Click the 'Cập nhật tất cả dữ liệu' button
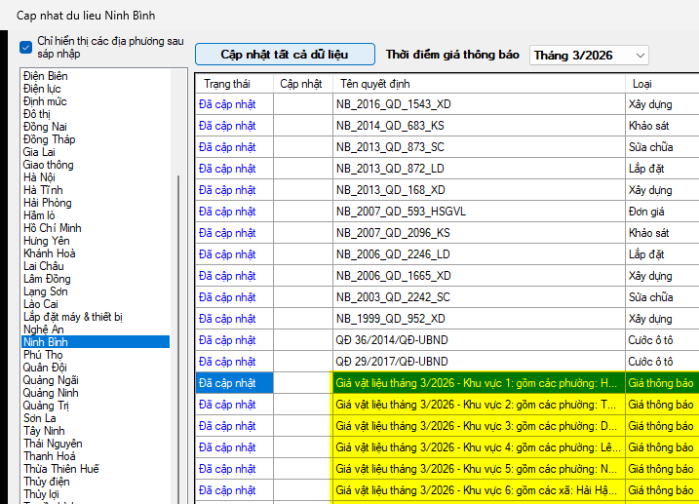 (x=284, y=55)
